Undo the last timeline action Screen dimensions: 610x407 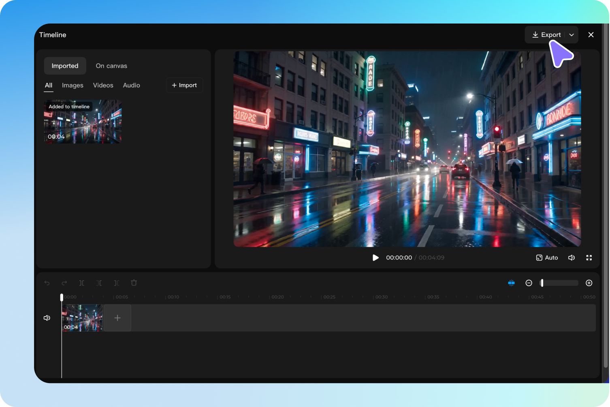[x=47, y=283]
